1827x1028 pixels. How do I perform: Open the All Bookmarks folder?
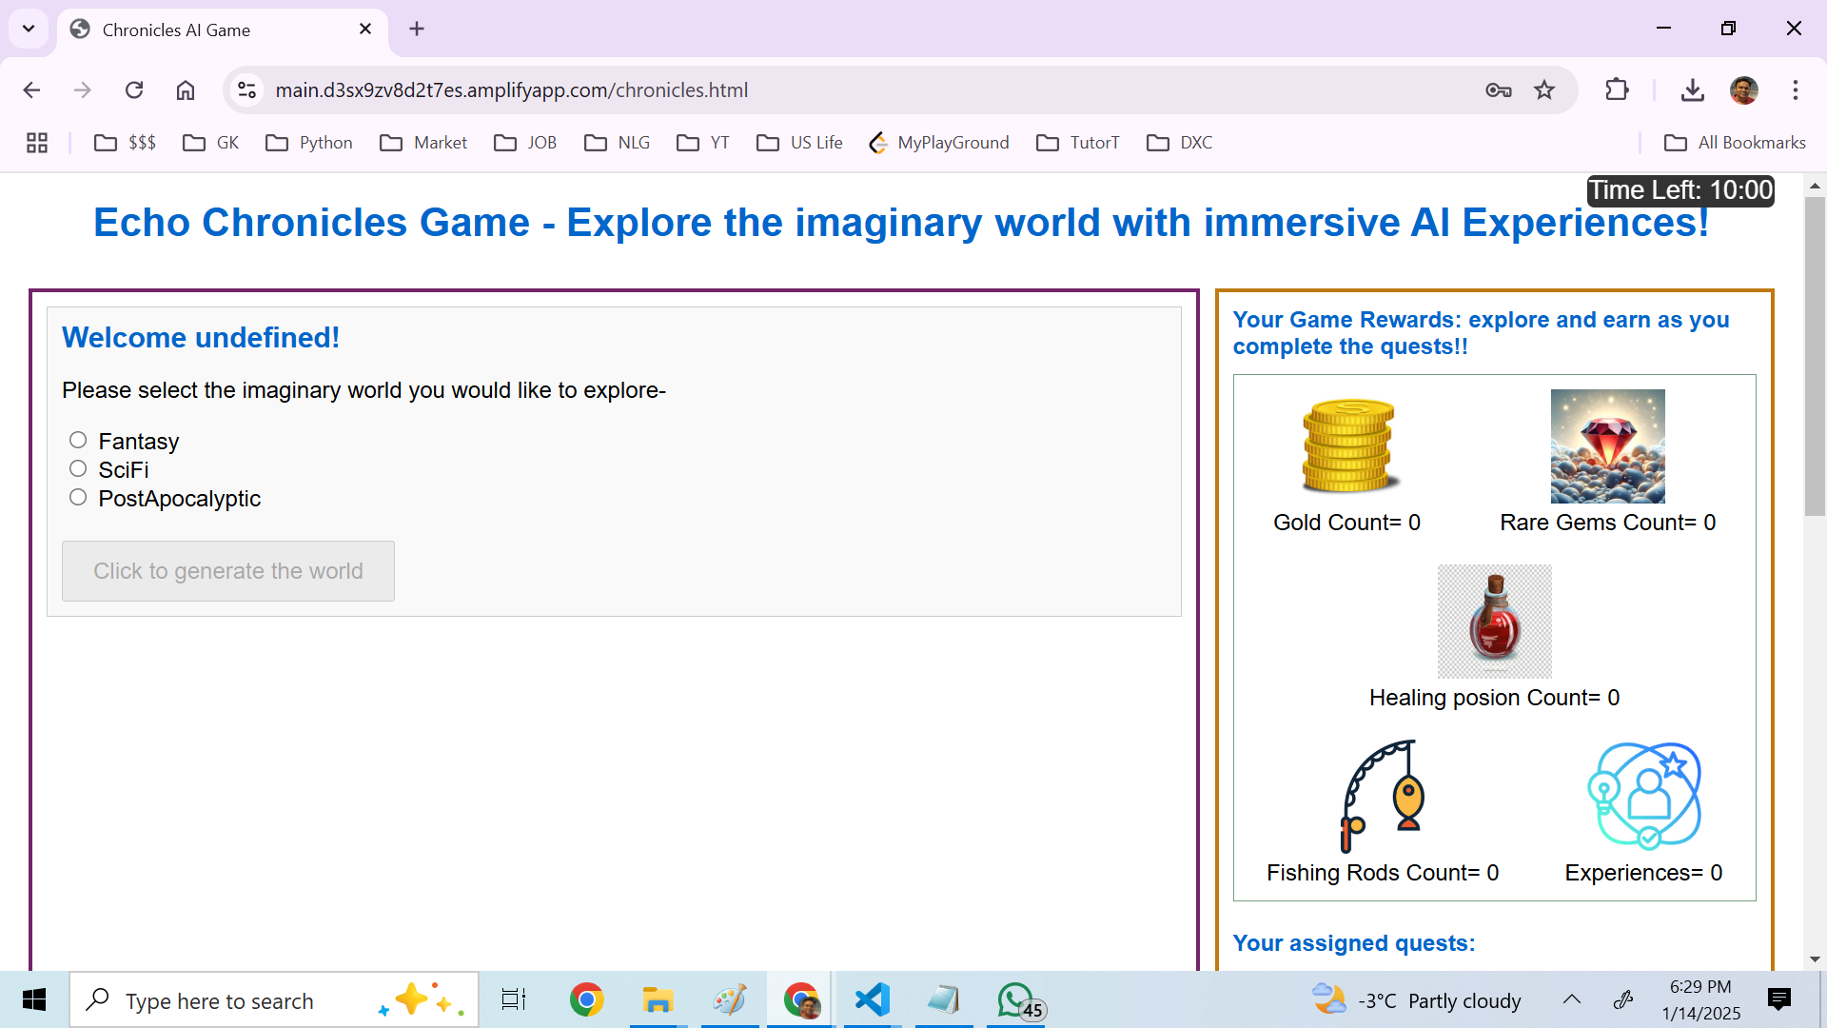1735,143
